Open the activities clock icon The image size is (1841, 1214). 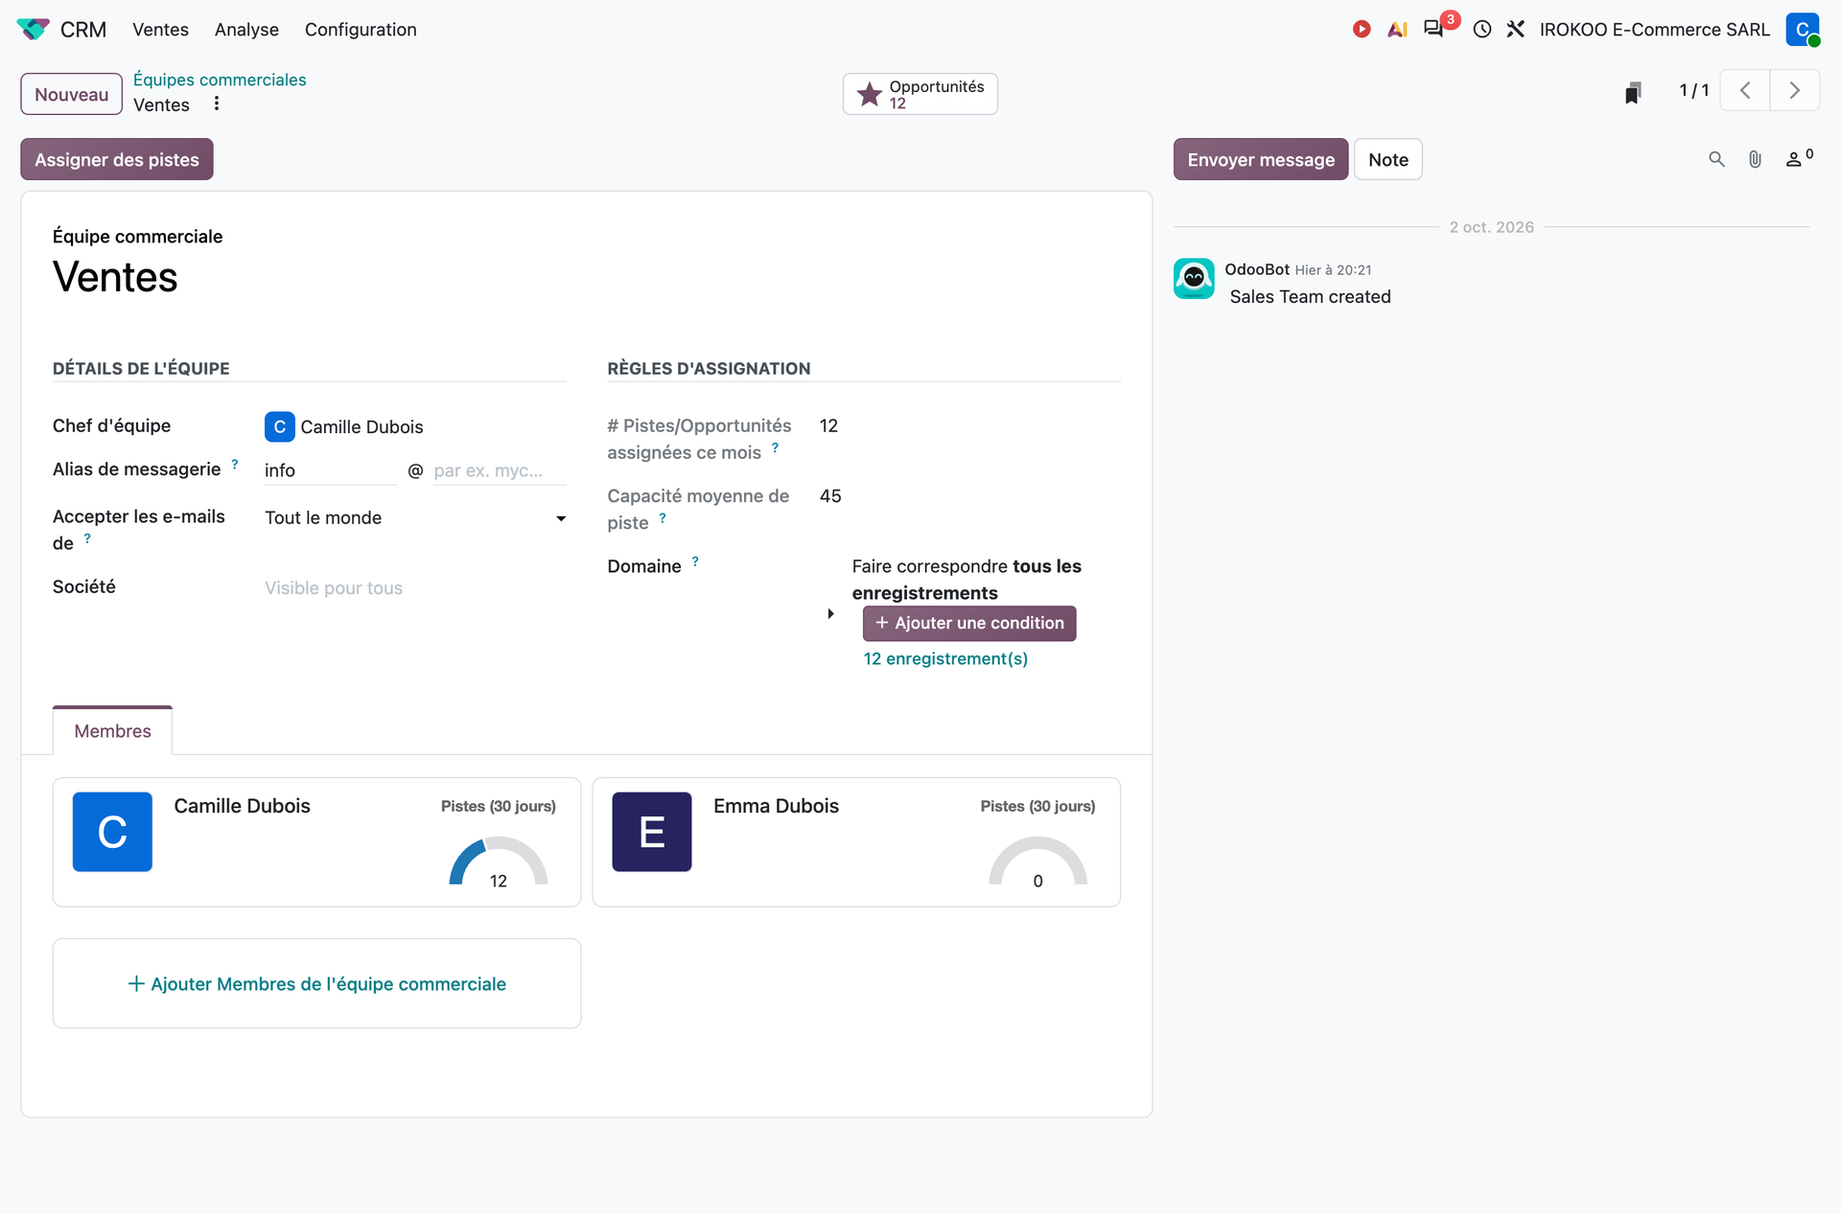pos(1482,30)
